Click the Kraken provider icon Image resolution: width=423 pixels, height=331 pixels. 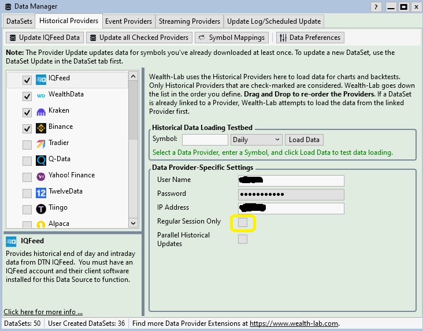point(42,111)
